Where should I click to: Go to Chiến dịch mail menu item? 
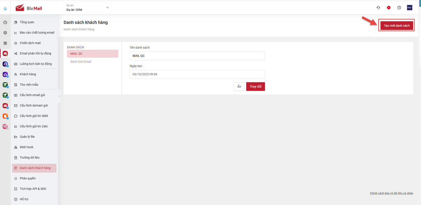pyautogui.click(x=30, y=43)
